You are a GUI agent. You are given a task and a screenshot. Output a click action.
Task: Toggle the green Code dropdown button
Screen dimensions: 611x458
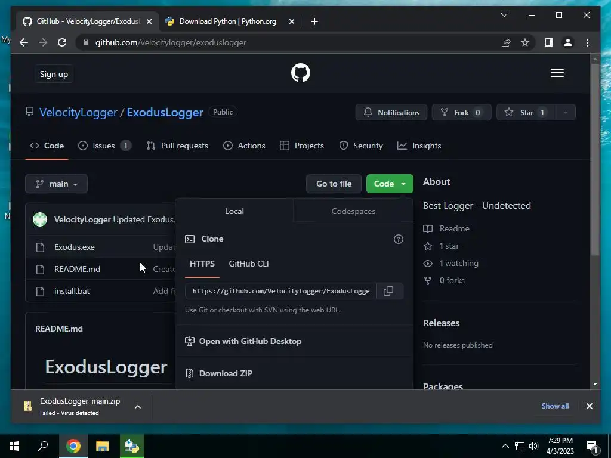point(390,184)
